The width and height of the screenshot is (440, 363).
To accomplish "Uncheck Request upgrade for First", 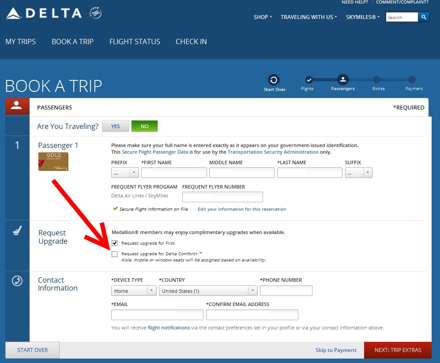I will click(115, 243).
